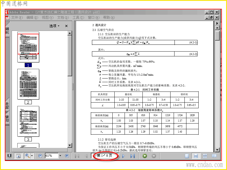
Task: Go to previous view green arrow
Action: 145,156
